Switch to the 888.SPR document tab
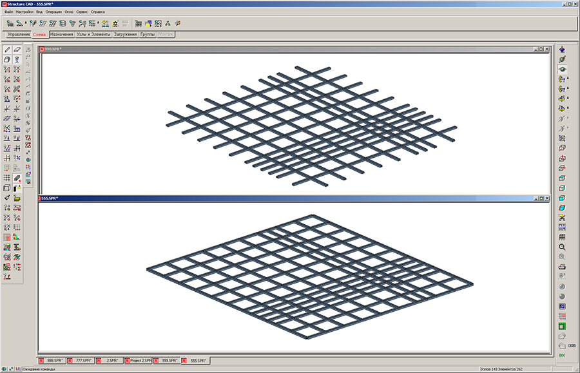Image resolution: width=580 pixels, height=373 pixels. pyautogui.click(x=54, y=361)
